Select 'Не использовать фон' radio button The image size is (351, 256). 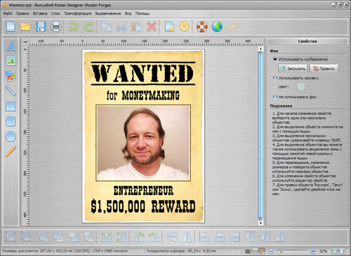[275, 97]
